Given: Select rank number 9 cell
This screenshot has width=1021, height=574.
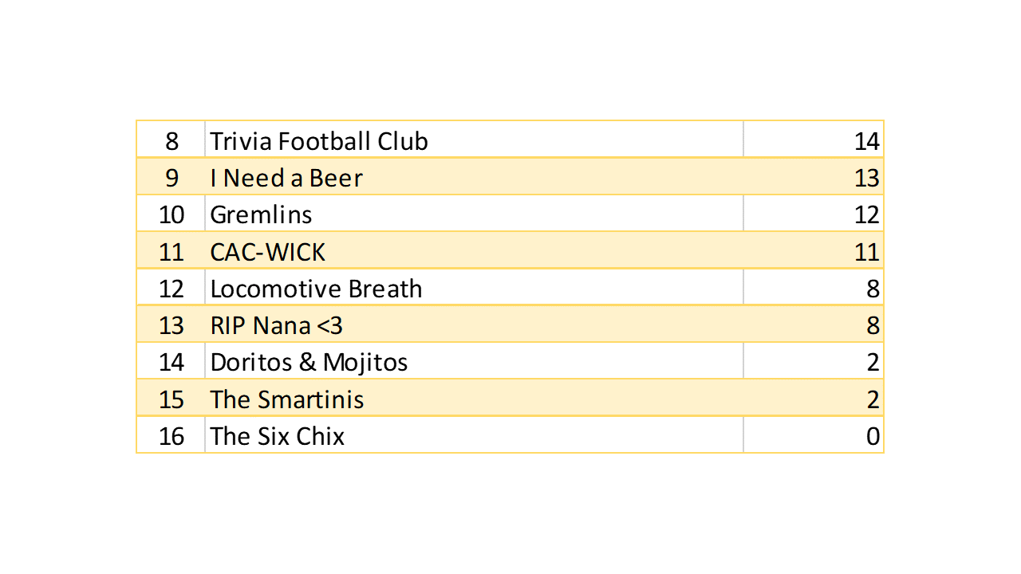Looking at the screenshot, I should pos(171,178).
